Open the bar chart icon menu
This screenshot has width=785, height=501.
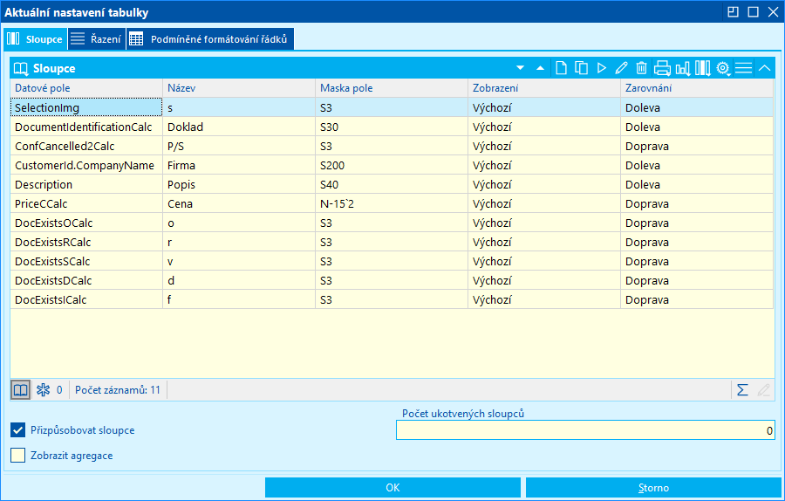pos(683,68)
